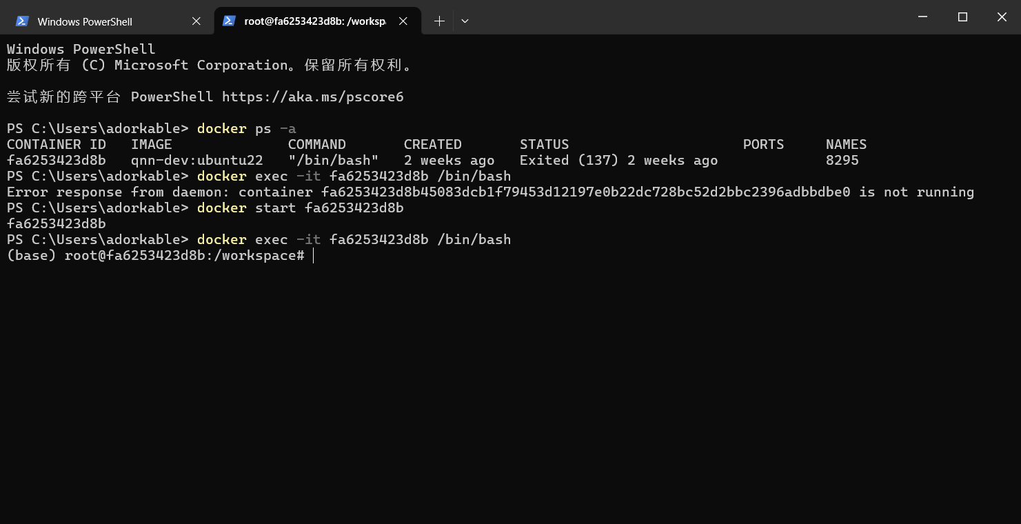The height and width of the screenshot is (524, 1021).
Task: Click the PowerShell icon on first tab
Action: point(22,21)
